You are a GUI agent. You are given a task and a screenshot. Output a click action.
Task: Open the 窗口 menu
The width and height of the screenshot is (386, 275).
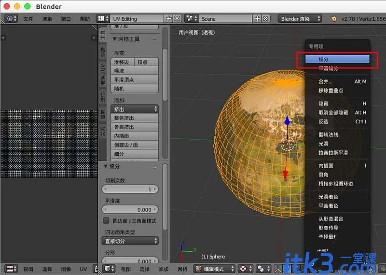point(66,19)
